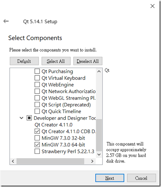161x187 pixels.
Task: Select the MinGW 7.3.0 64-bit label
Action: pyautogui.click(x=63, y=145)
